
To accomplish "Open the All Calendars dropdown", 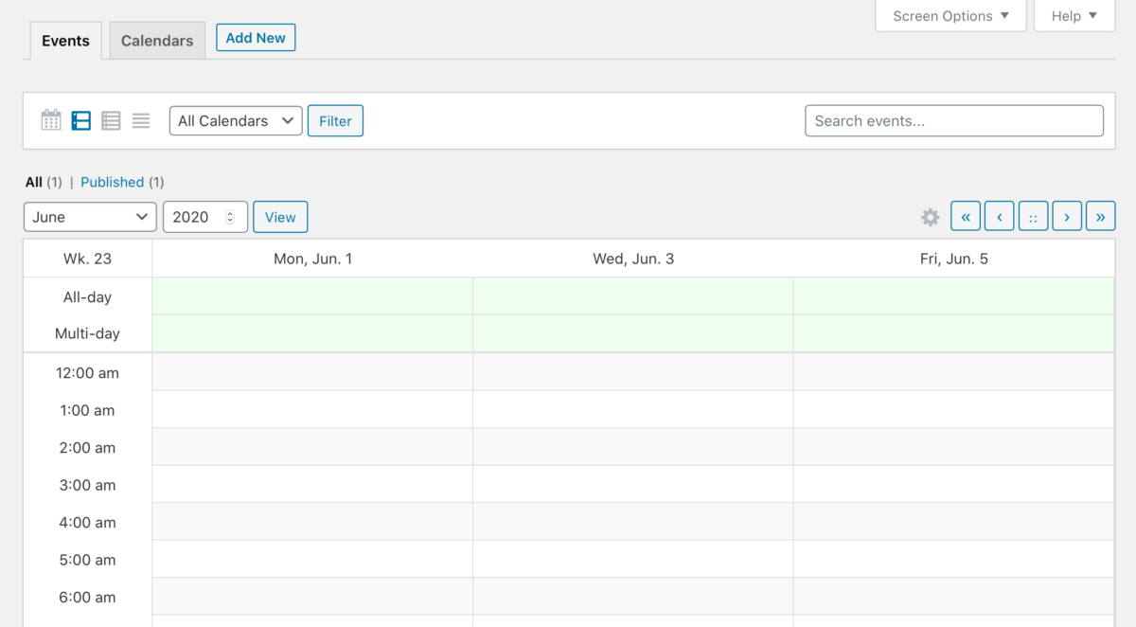I will (x=236, y=120).
